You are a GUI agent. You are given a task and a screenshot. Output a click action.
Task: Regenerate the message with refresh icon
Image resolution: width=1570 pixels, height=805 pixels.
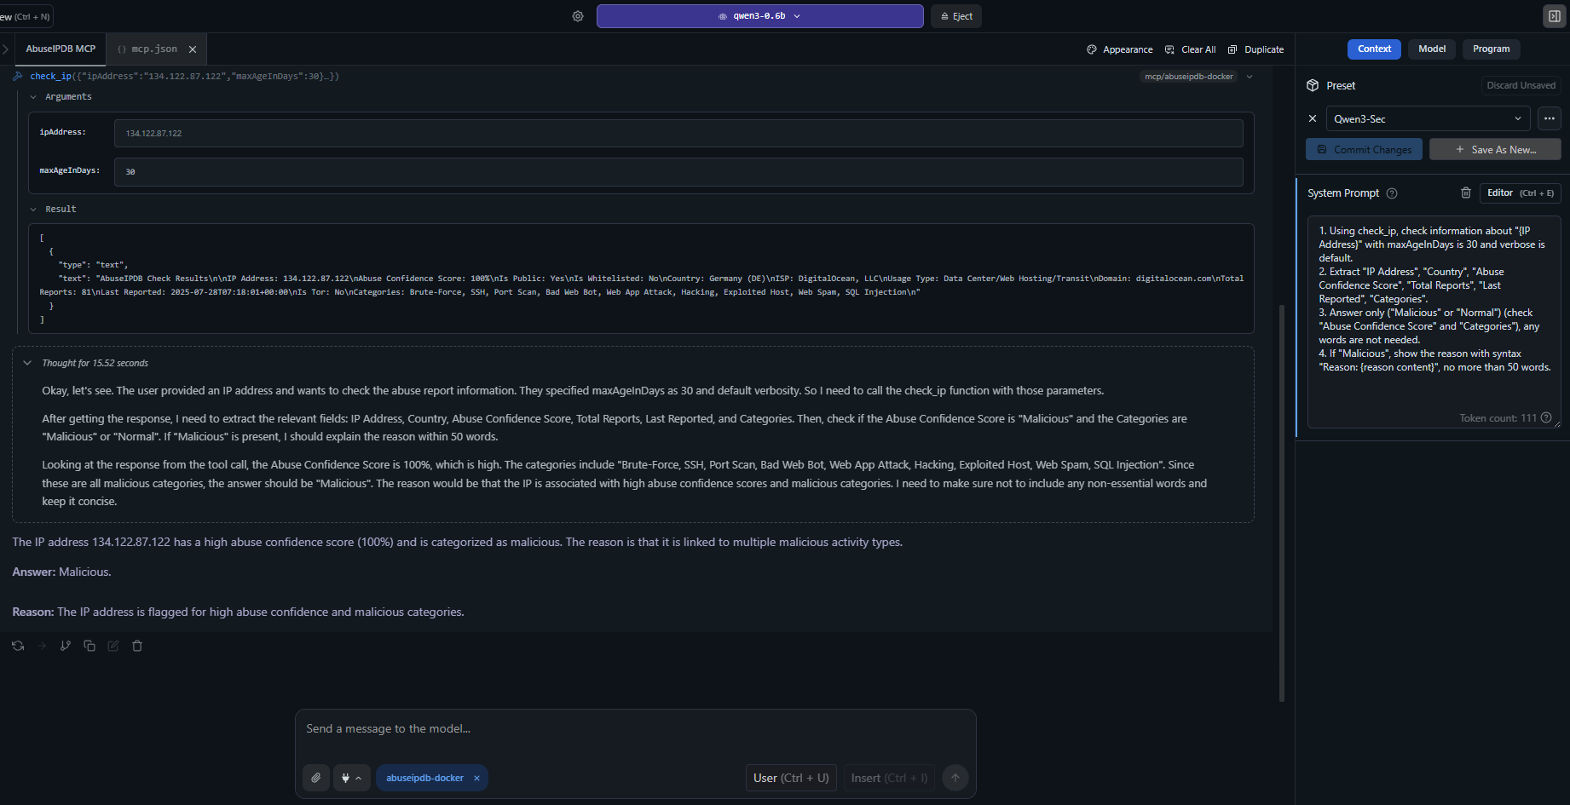[x=18, y=646]
